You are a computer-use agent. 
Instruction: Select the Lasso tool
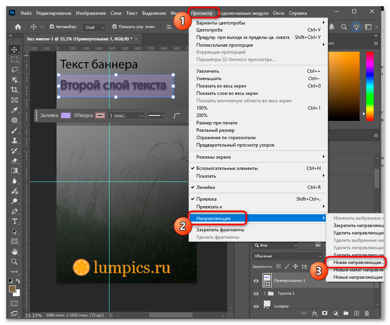(x=14, y=70)
